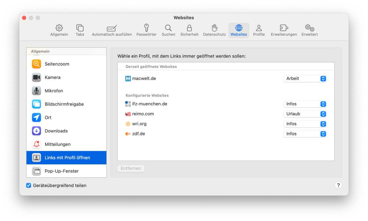Switch to the Tabs preferences

[x=80, y=30]
